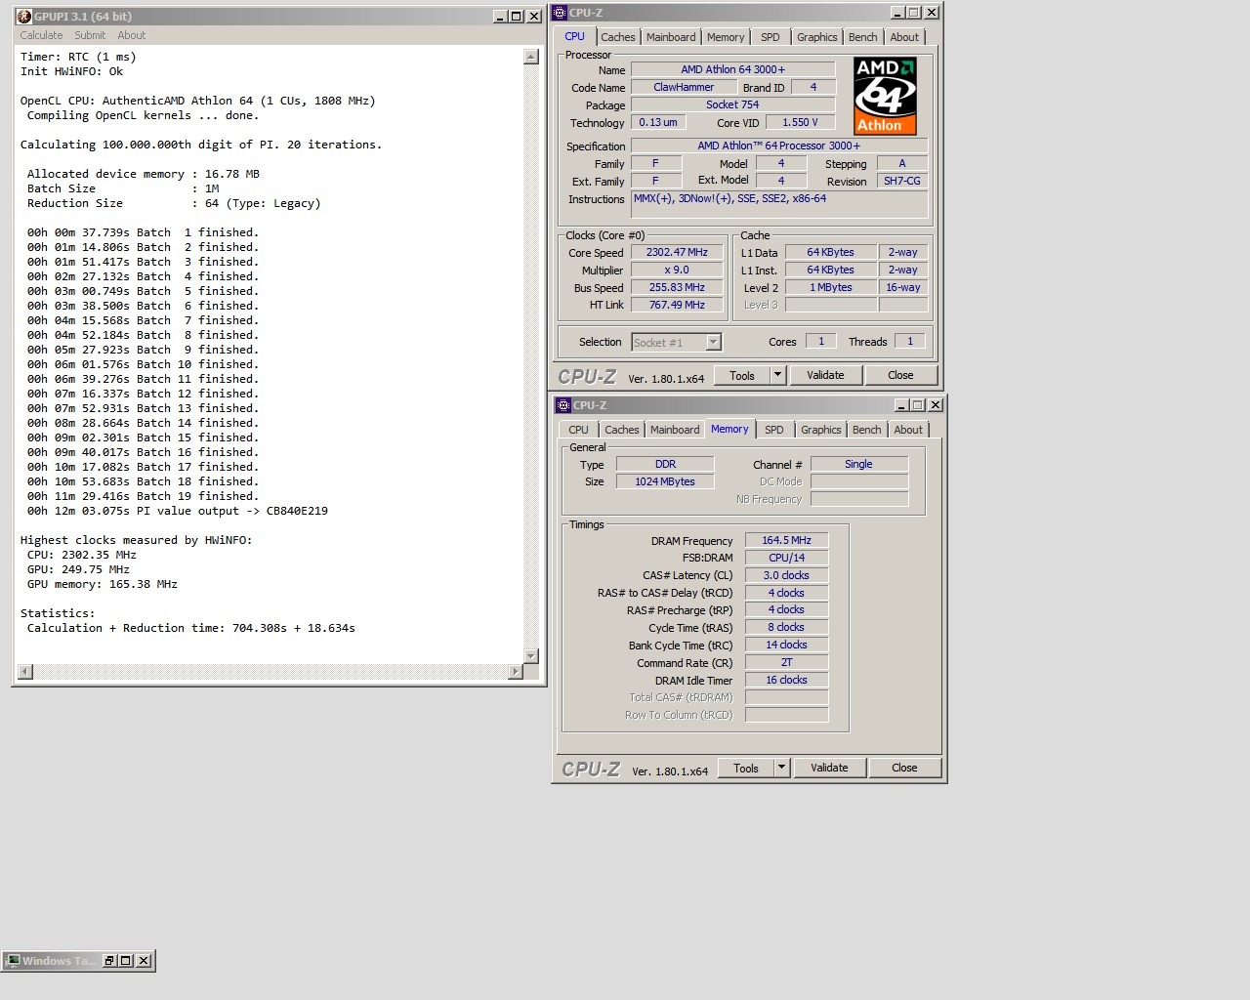
Task: Click the Instructions field listing MMX(+), 3DNow!(+)
Action: 779,204
